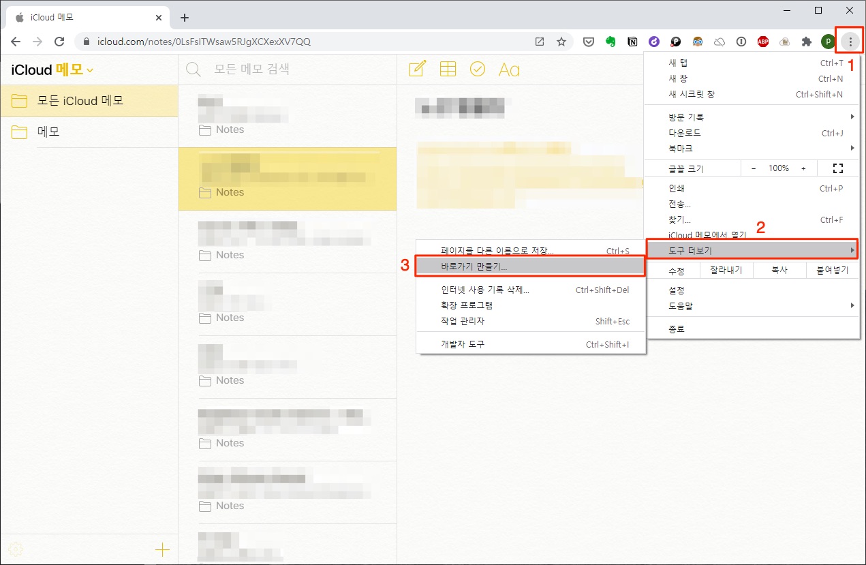Increase zoom with plus button
Screen dimensions: 866x565
(x=803, y=168)
